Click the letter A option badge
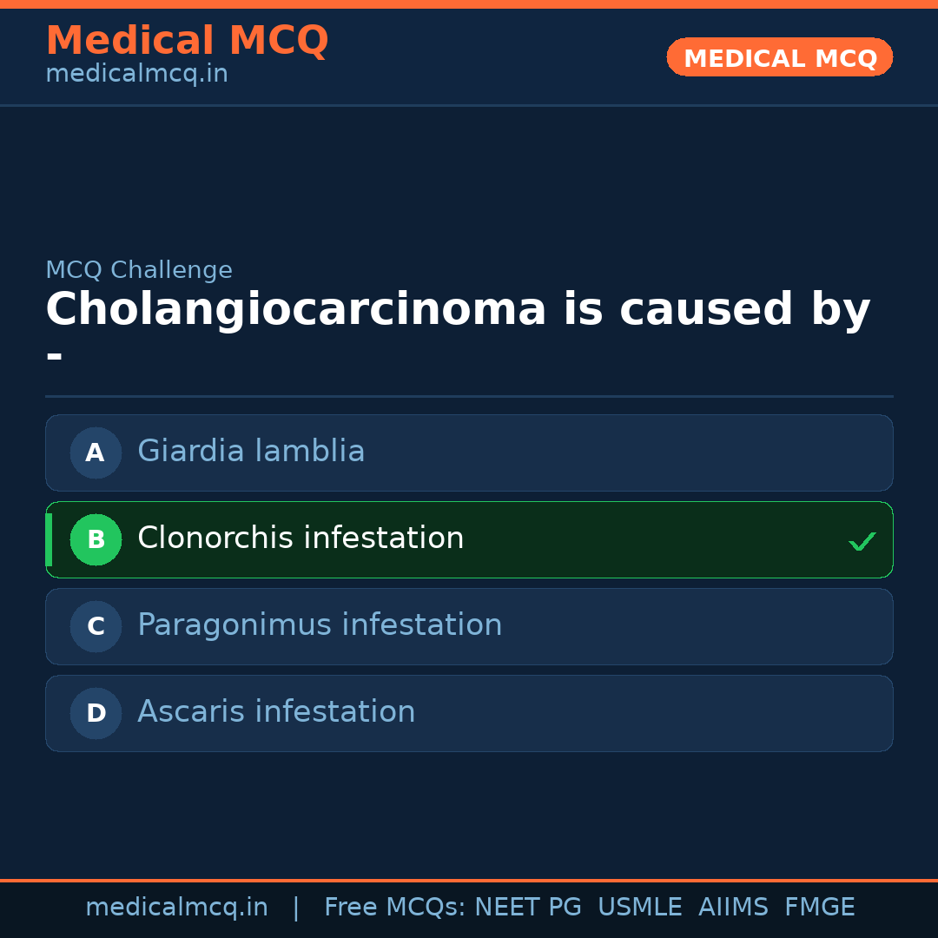938x938 pixels. [x=96, y=452]
